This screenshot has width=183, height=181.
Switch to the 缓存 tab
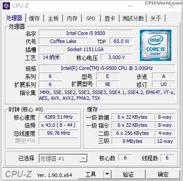pos(35,18)
